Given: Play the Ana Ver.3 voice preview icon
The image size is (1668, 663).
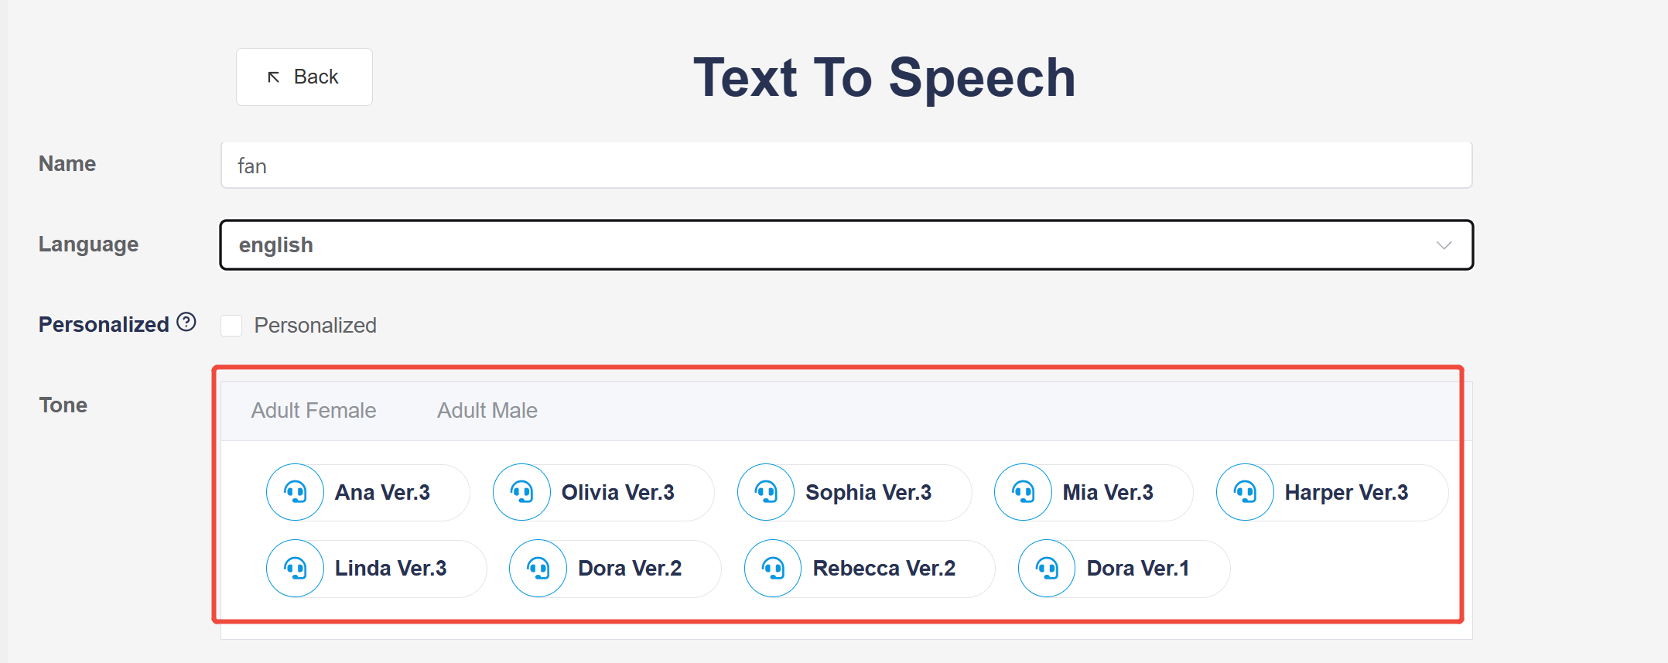Looking at the screenshot, I should 295,492.
